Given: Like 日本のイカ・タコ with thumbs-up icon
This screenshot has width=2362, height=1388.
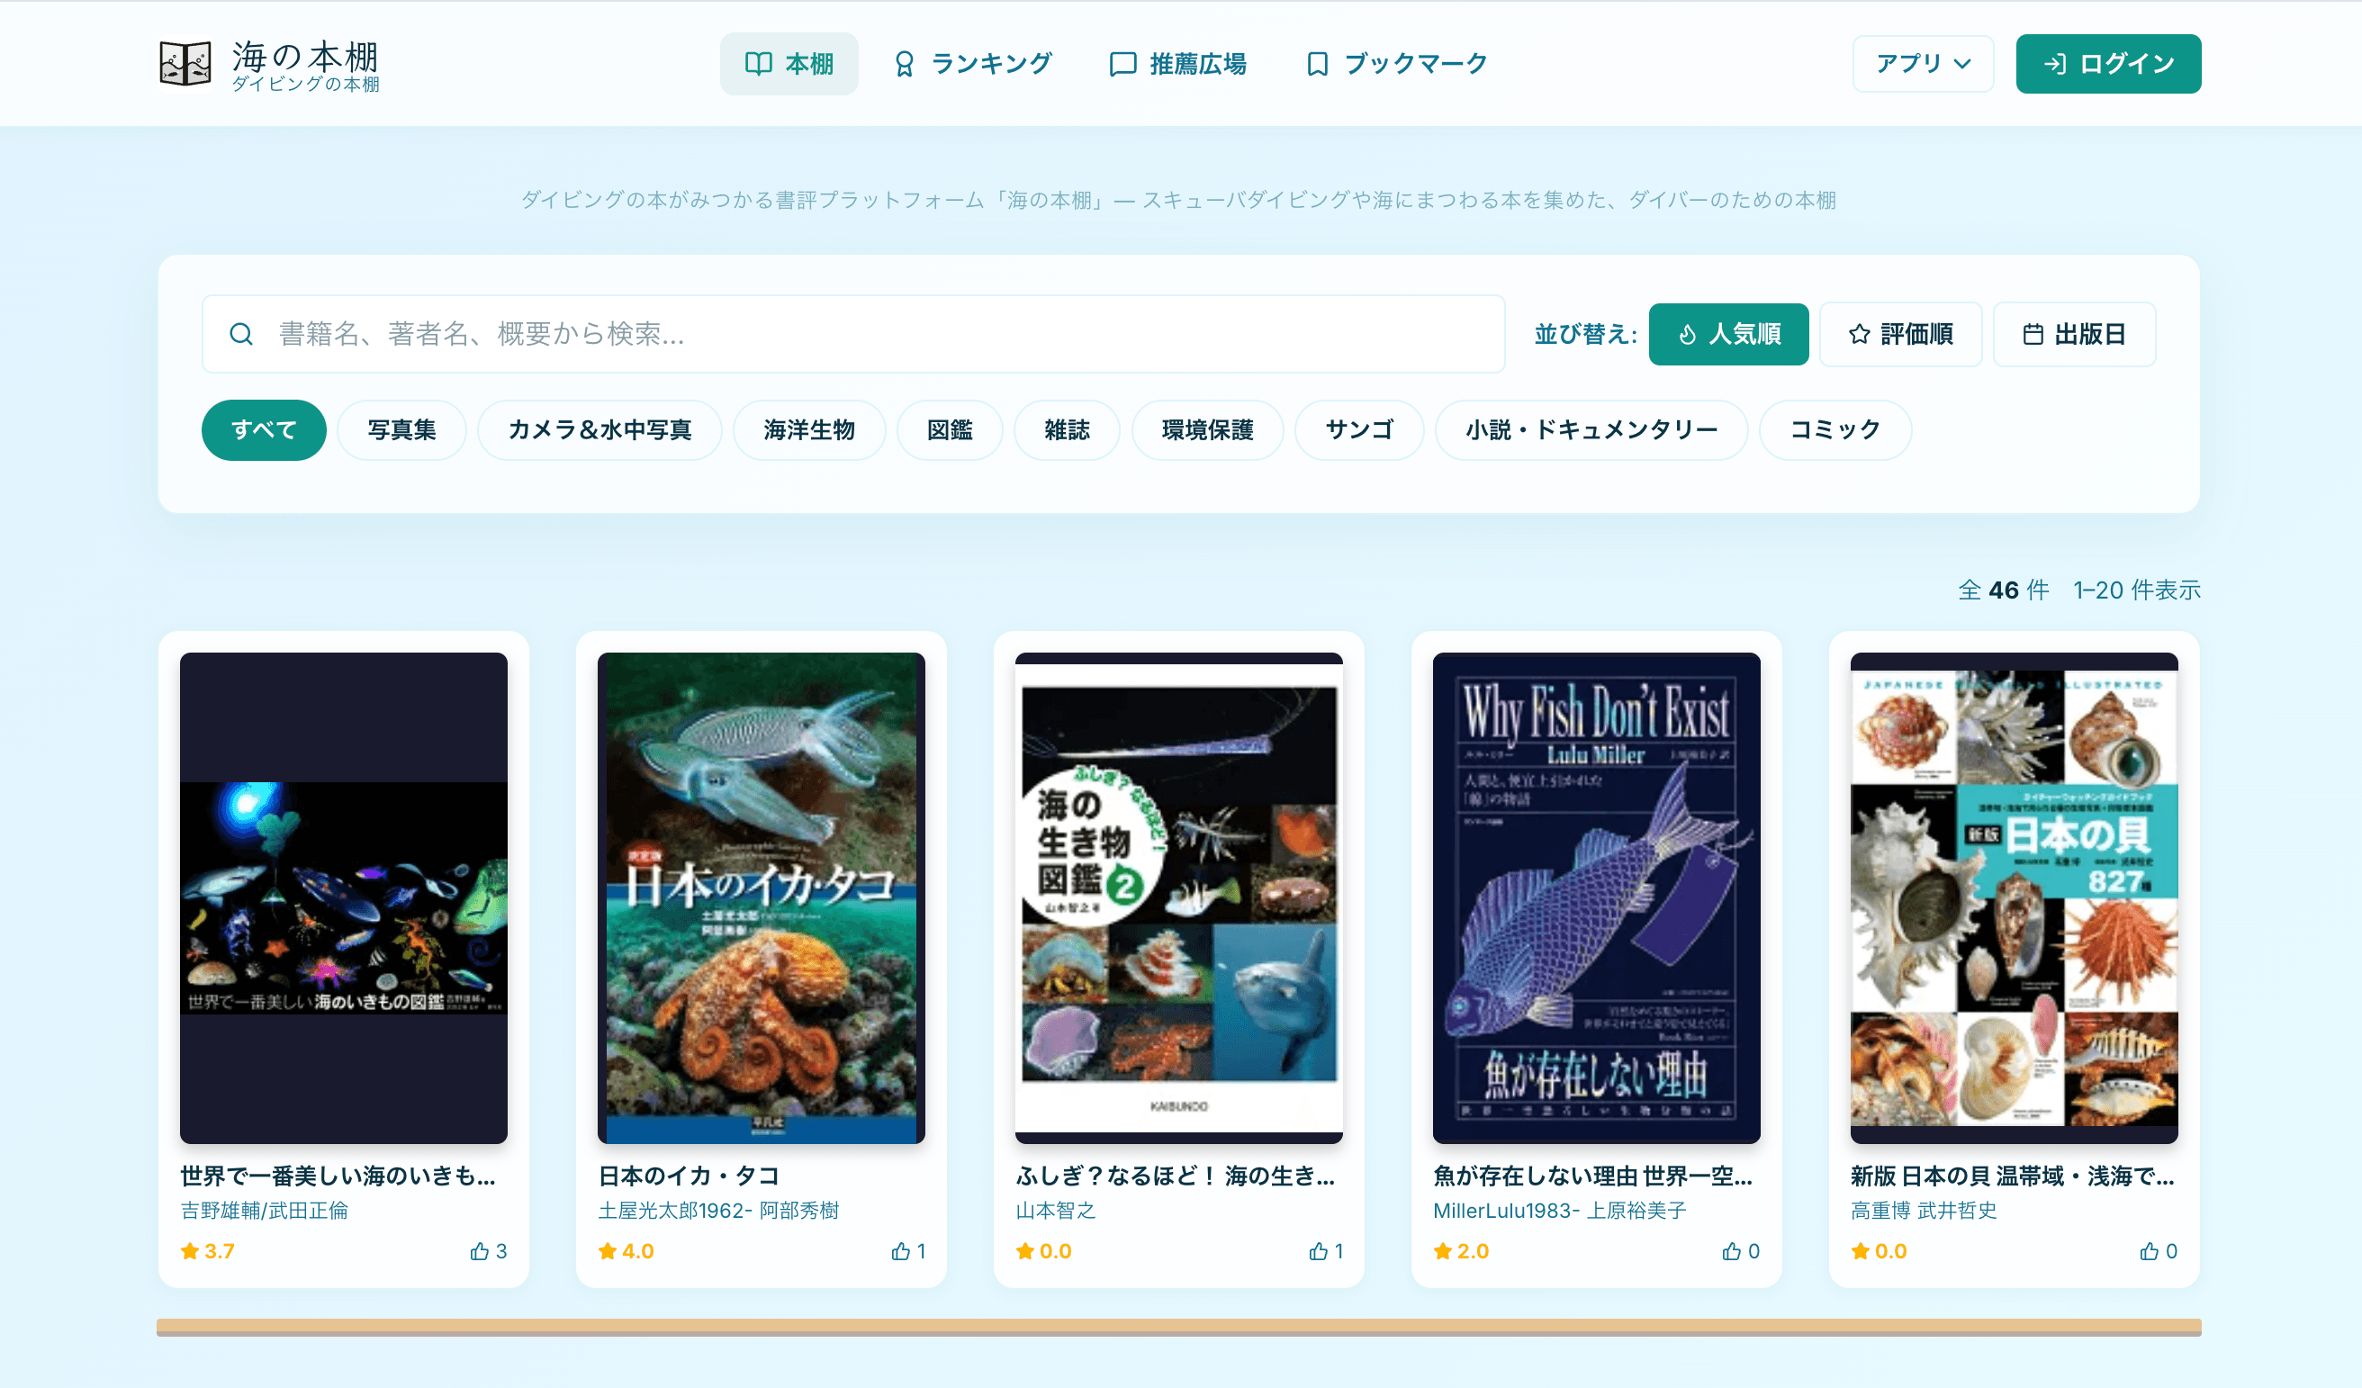Looking at the screenshot, I should coord(901,1251).
